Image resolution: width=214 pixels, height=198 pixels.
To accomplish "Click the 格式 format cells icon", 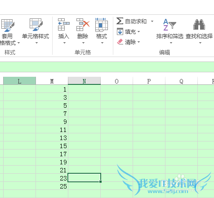I will point(102,25).
